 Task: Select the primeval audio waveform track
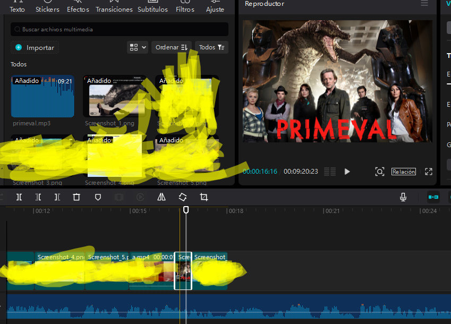tap(228, 307)
